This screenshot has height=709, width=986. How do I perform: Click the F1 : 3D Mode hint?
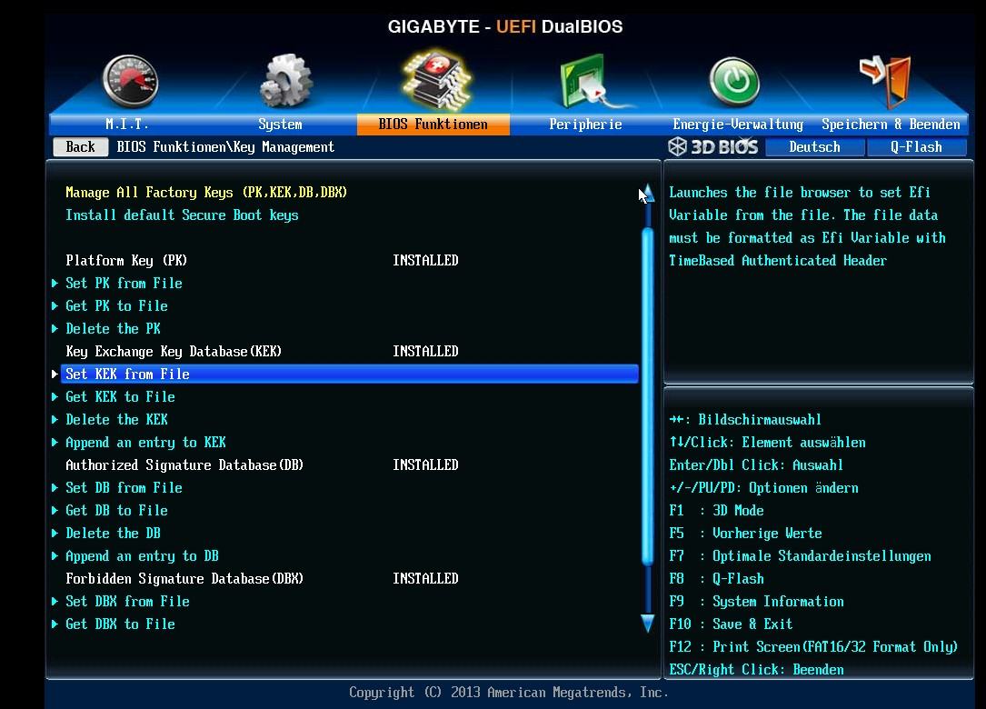[716, 510]
